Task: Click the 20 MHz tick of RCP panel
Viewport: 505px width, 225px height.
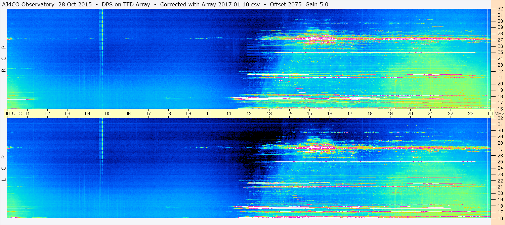Action: 500,84
